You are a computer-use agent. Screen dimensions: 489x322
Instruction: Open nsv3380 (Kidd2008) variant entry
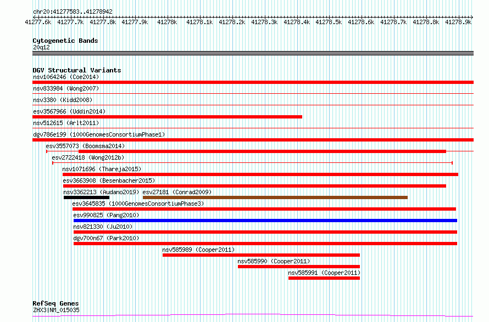[63, 100]
